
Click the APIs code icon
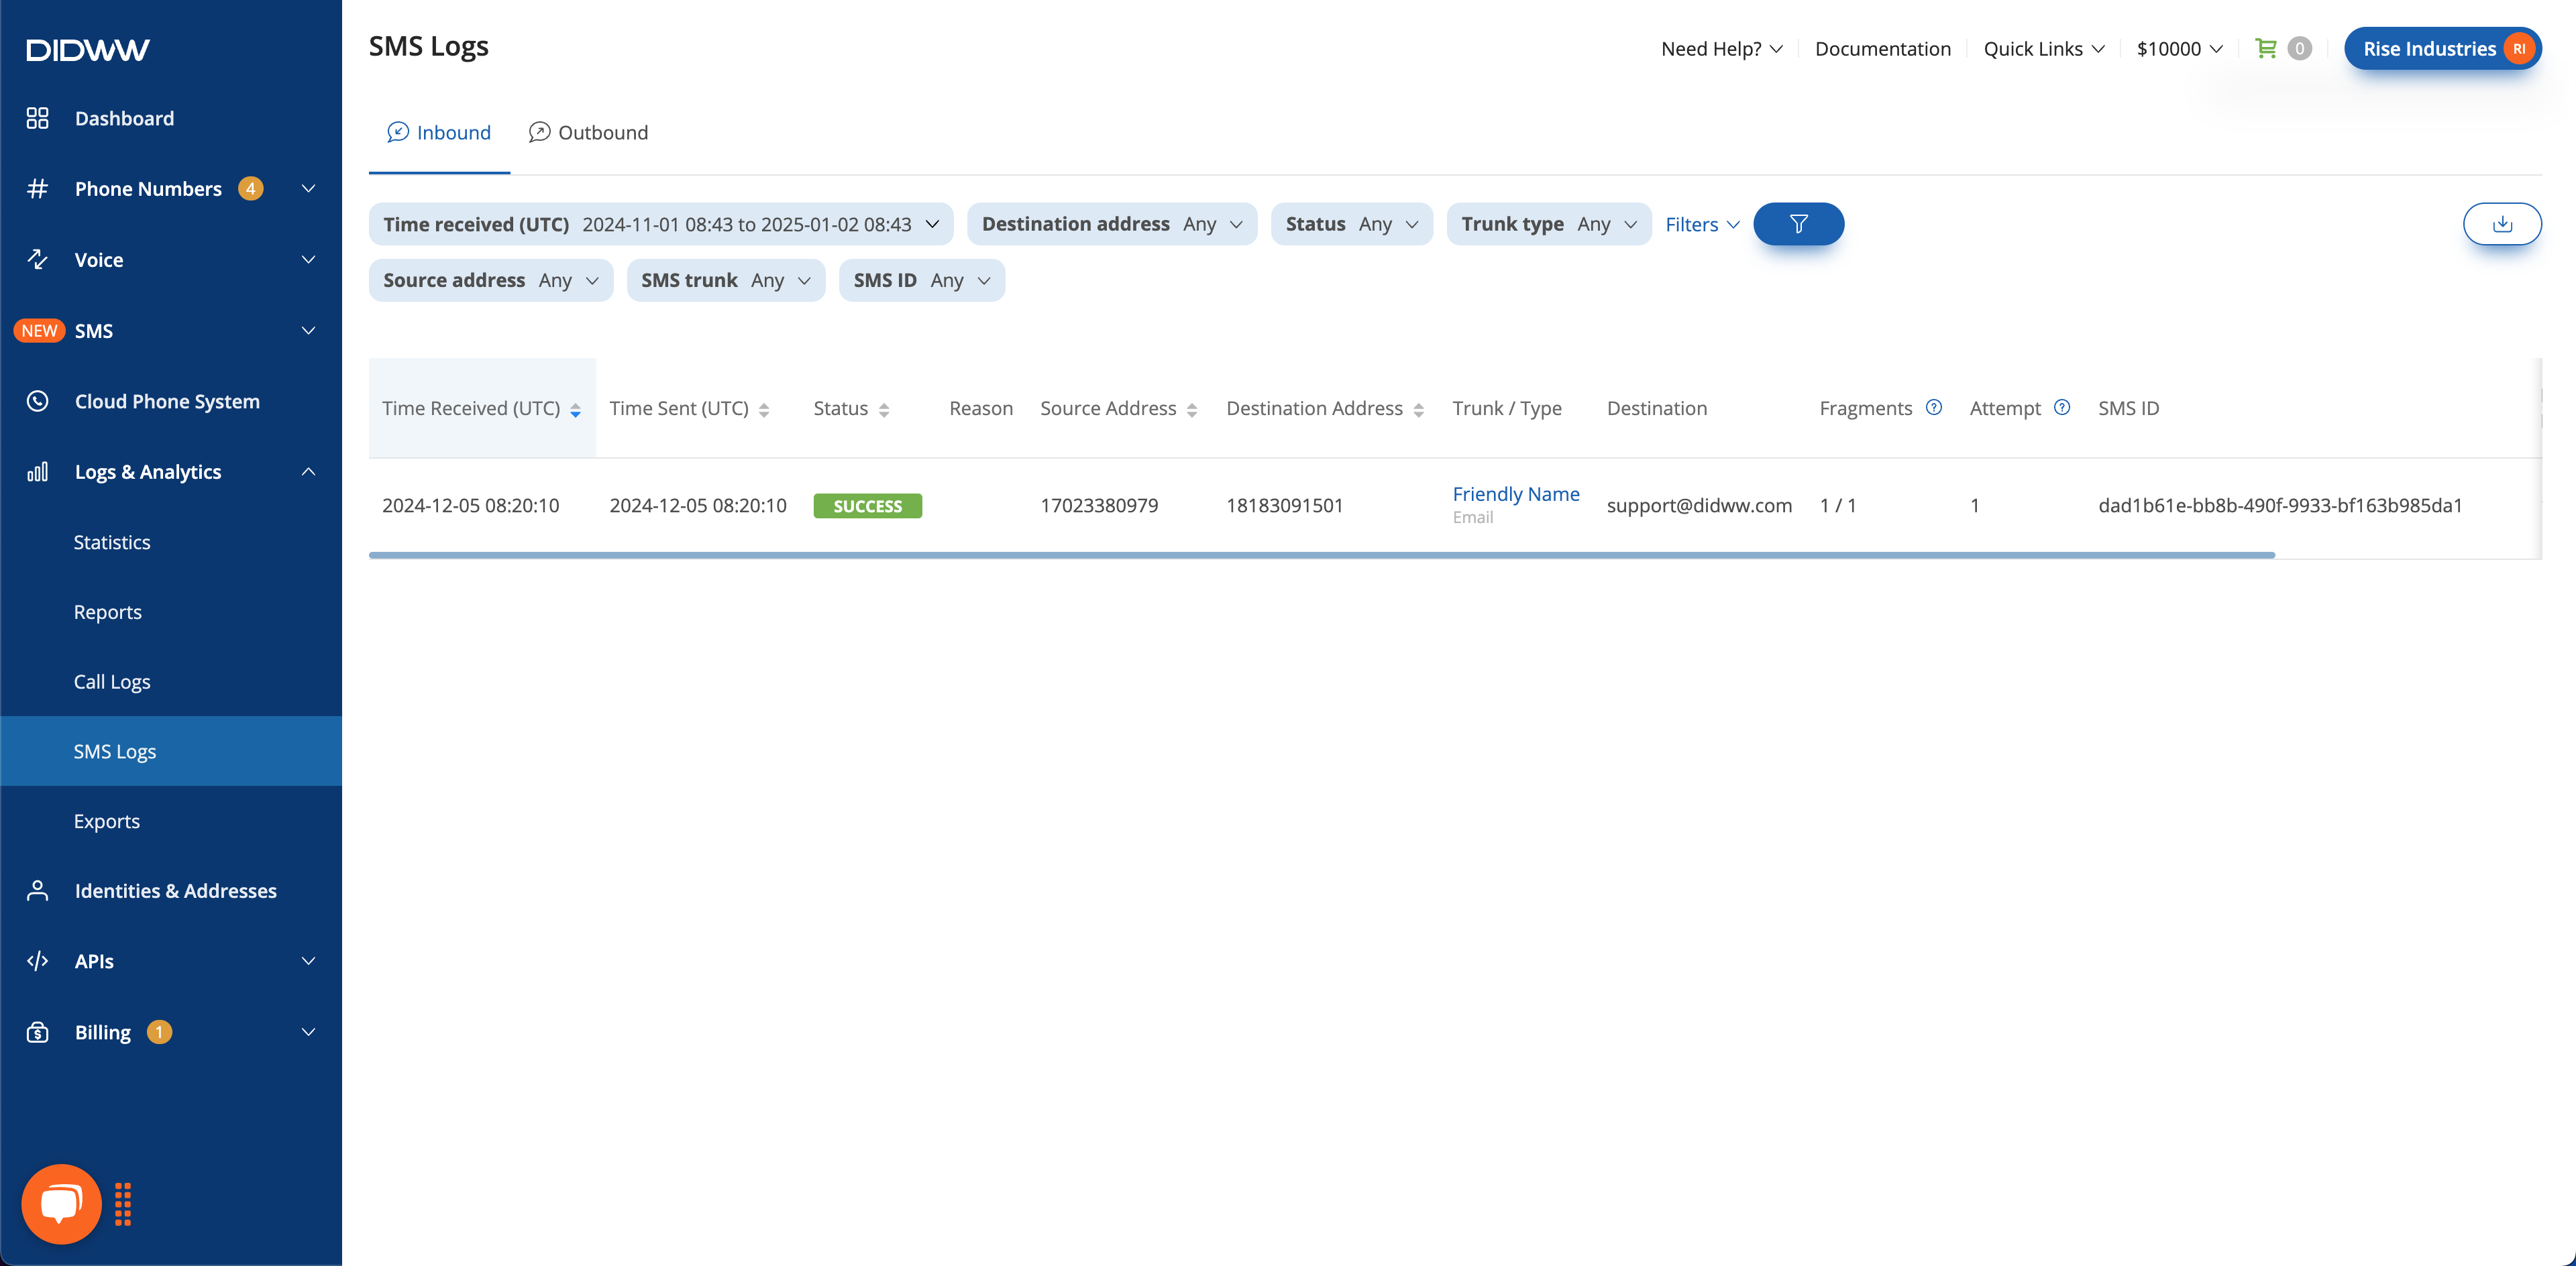click(38, 960)
